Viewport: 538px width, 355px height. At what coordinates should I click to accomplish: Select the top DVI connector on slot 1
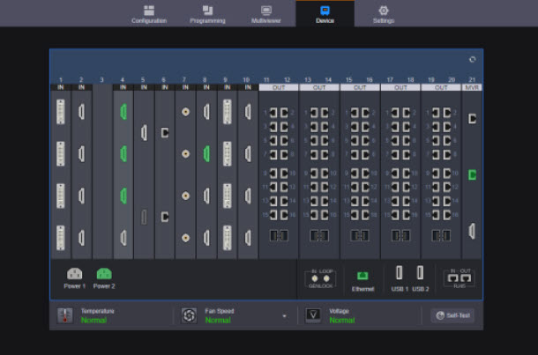pos(61,112)
